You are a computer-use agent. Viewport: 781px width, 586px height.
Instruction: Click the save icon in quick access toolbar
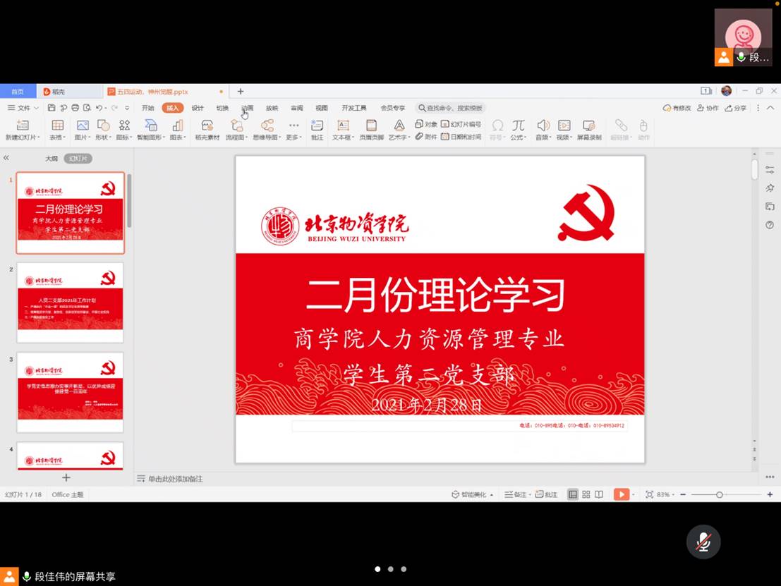coord(52,108)
